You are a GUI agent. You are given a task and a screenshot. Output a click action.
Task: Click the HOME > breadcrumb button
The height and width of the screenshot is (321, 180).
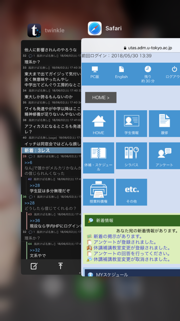(x=101, y=97)
